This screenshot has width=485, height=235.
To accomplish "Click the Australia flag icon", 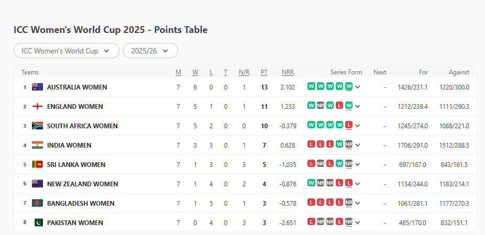I will point(37,87).
